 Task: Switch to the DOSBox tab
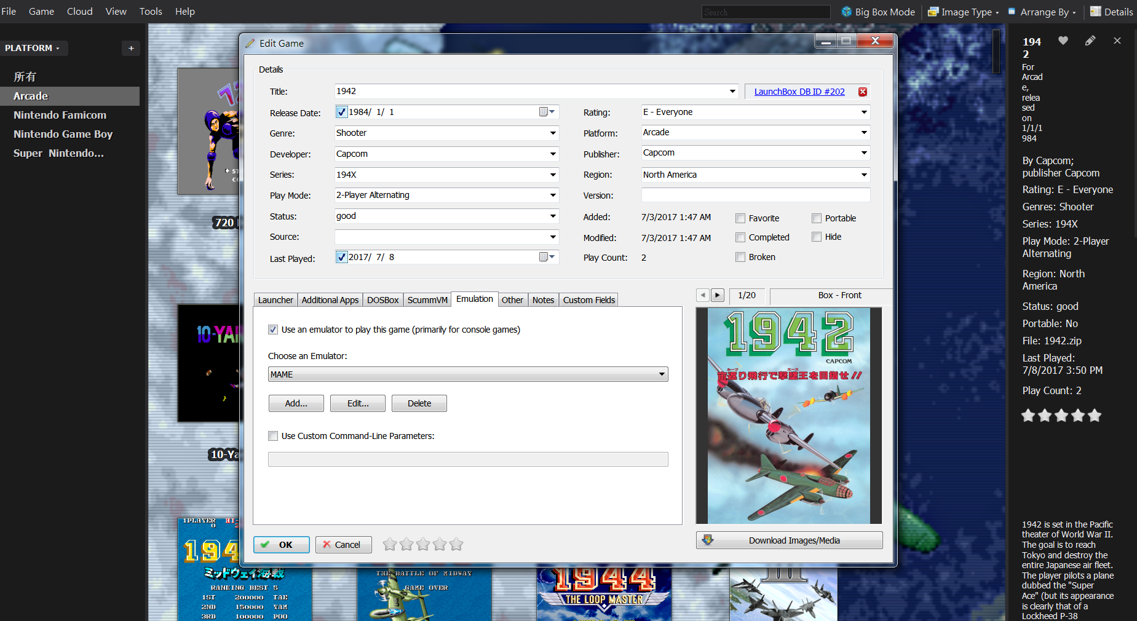[x=383, y=300]
